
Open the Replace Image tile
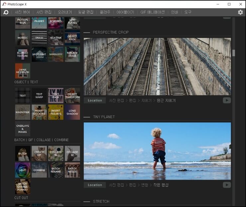(72, 54)
